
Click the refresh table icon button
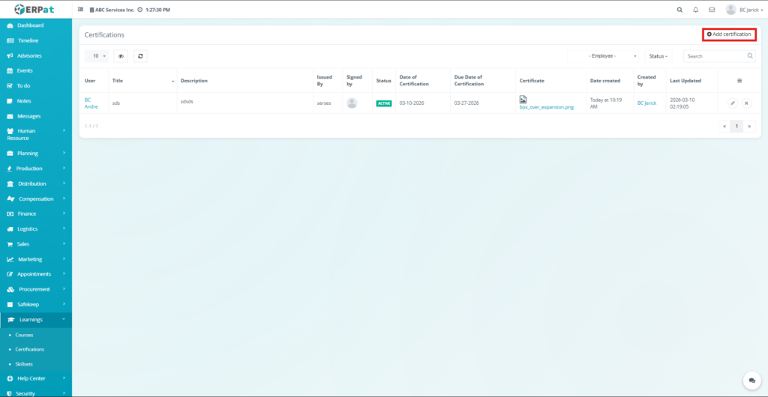coord(140,56)
